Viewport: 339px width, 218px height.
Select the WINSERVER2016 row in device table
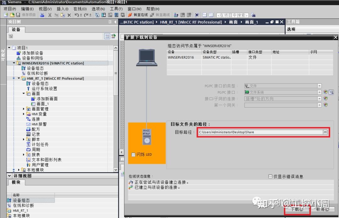[250, 57]
